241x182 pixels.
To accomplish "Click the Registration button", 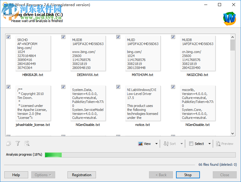I will 82,175.
